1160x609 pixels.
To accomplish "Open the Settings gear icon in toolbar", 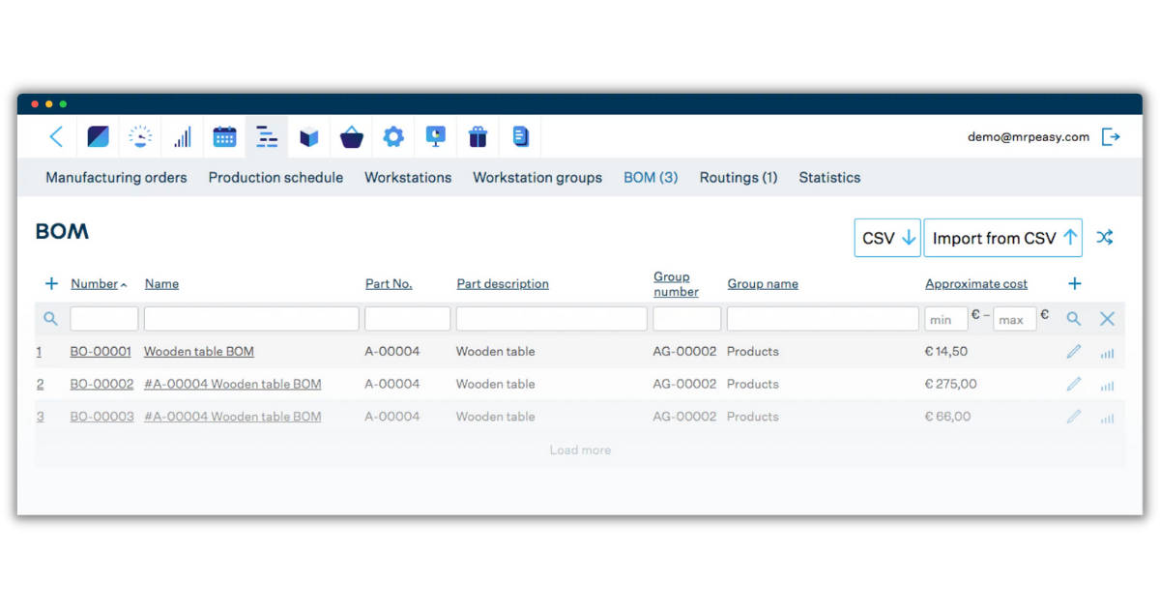I will (393, 136).
